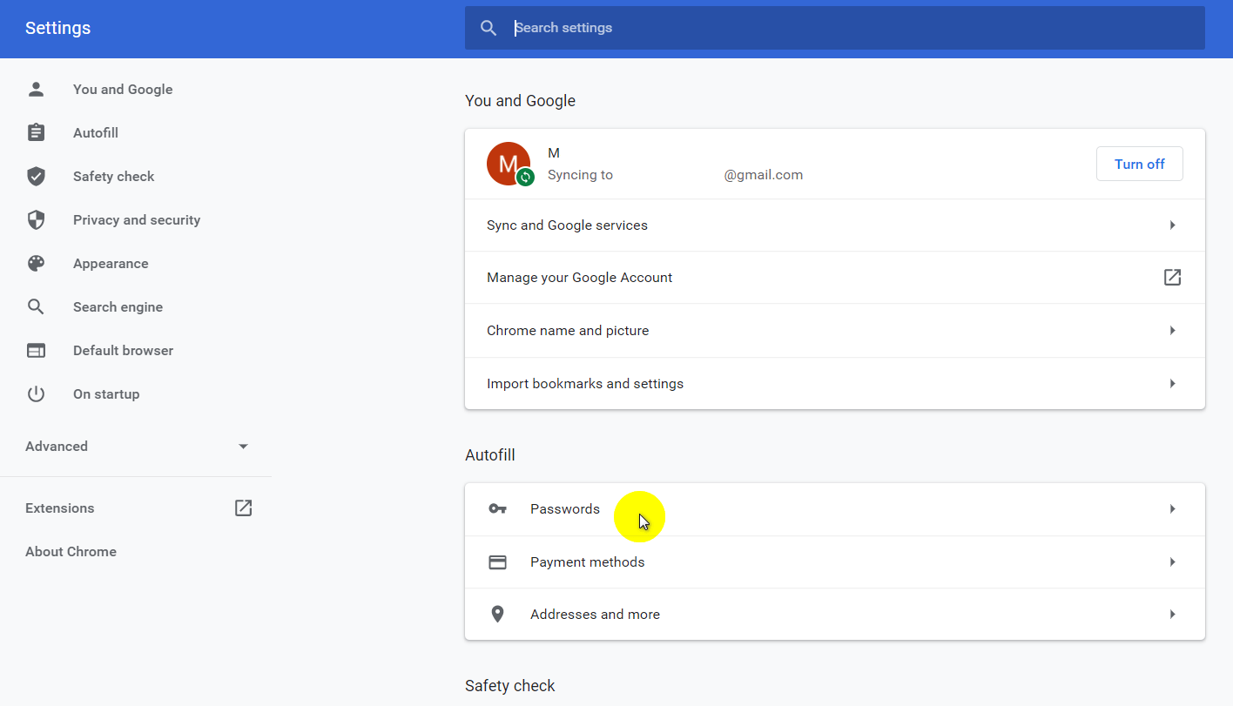
Task: Click the On startup power icon
Action: (x=36, y=393)
